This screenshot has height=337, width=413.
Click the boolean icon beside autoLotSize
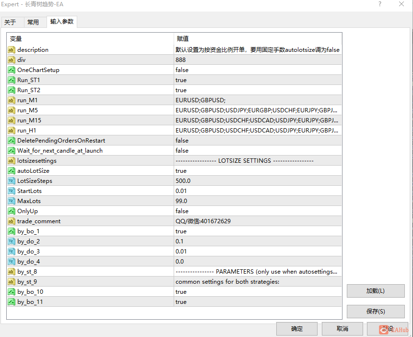pyautogui.click(x=12, y=171)
